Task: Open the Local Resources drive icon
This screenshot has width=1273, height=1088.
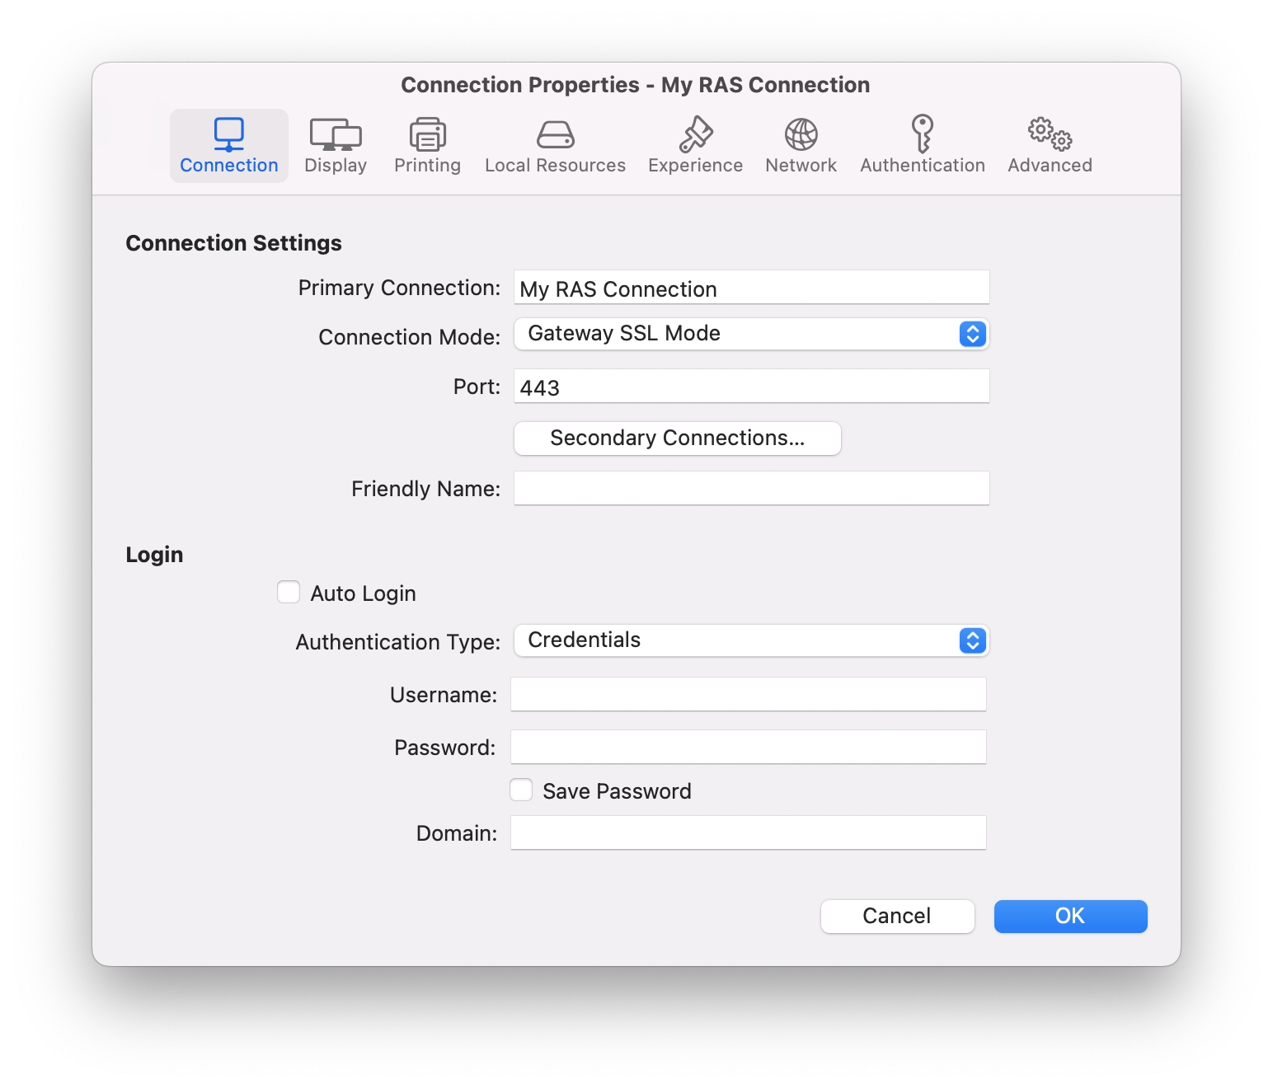Action: tap(555, 134)
